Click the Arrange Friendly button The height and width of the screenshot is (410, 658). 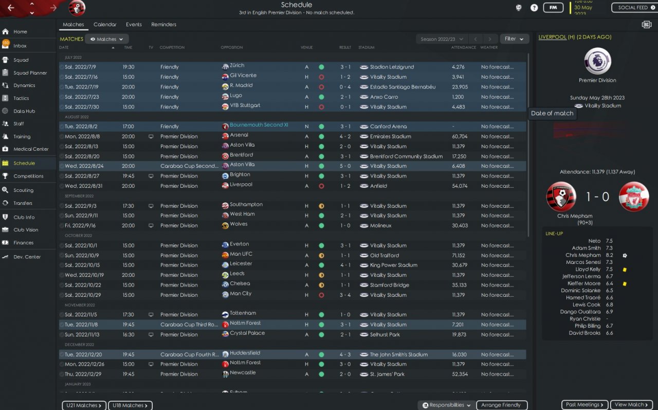pyautogui.click(x=502, y=405)
